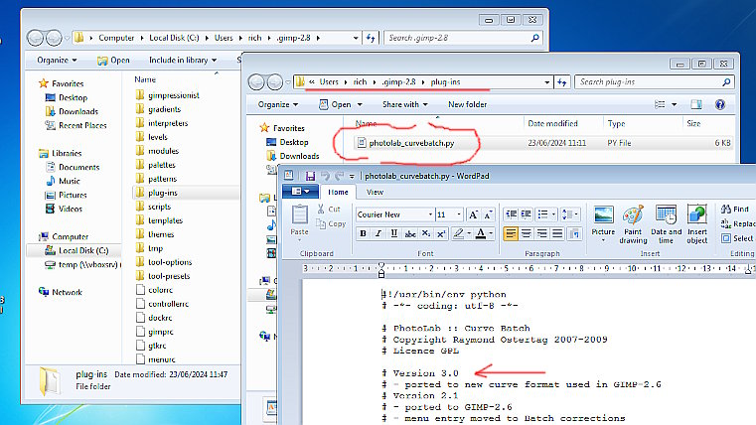
Task: Open the text color dropdown arrow in WordPad
Action: click(x=491, y=233)
